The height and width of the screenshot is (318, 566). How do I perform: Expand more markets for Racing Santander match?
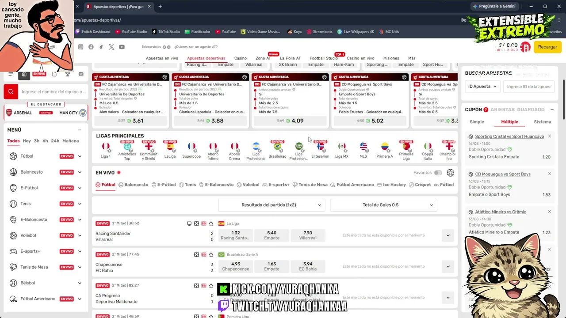(448, 235)
